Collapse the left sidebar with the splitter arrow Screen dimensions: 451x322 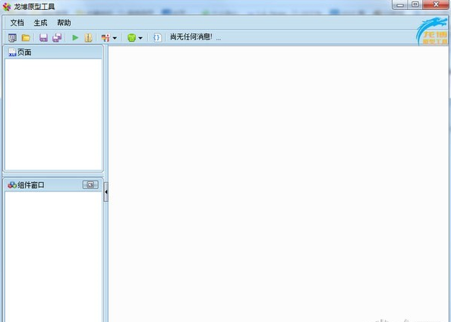point(106,192)
